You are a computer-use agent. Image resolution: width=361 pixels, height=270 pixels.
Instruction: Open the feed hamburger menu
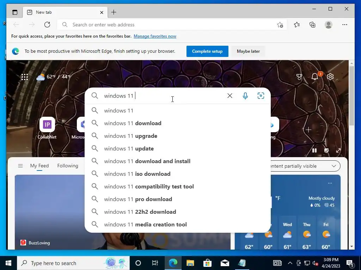coord(20,166)
